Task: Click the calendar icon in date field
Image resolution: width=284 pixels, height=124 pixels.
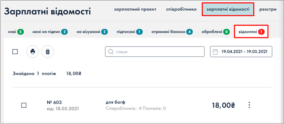Action: (x=215, y=52)
